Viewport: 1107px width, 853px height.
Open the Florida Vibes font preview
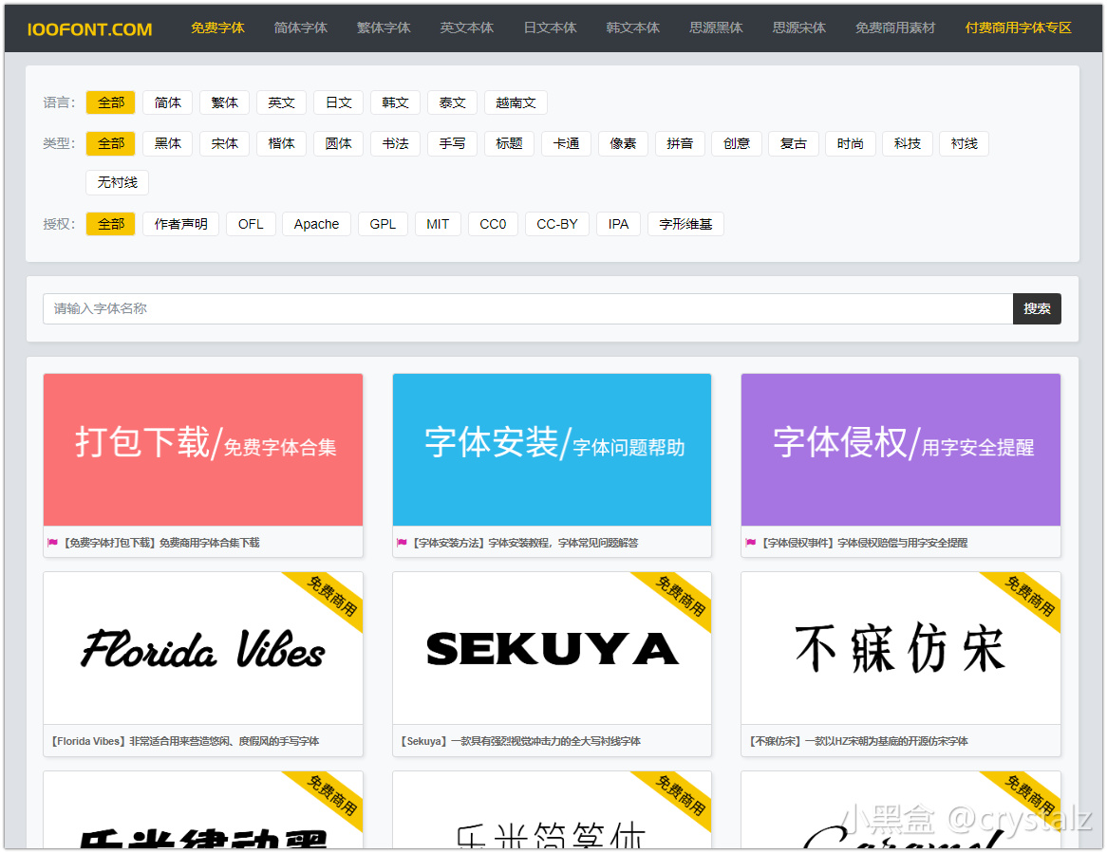coord(203,648)
